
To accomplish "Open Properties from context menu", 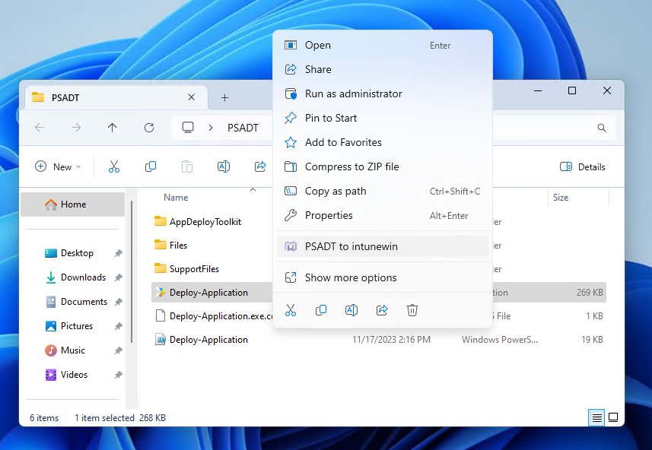I will 383,215.
